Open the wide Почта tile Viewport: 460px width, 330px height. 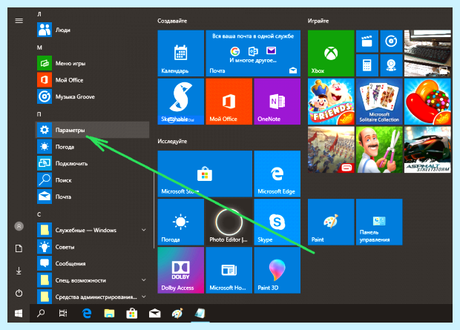pyautogui.click(x=253, y=53)
